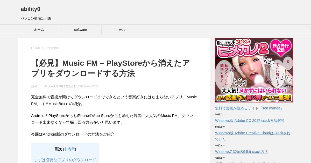Hide table of contents via 非表示 link

(69, 149)
